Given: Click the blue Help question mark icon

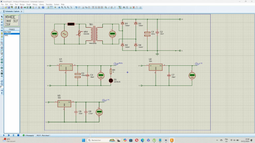Looking at the screenshot, I should point(43,8).
